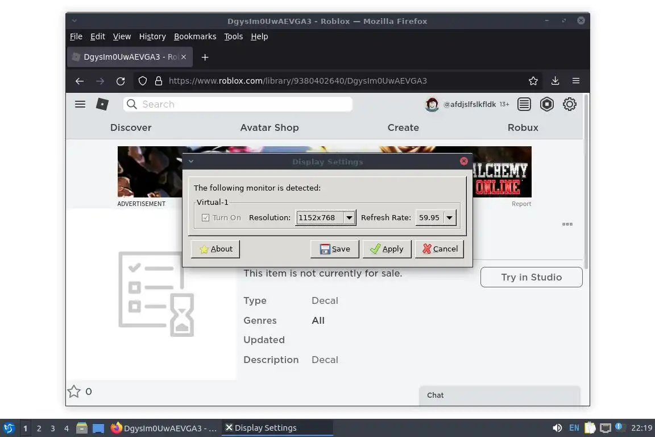The image size is (655, 437).
Task: Open the Edit menu
Action: (x=98, y=36)
